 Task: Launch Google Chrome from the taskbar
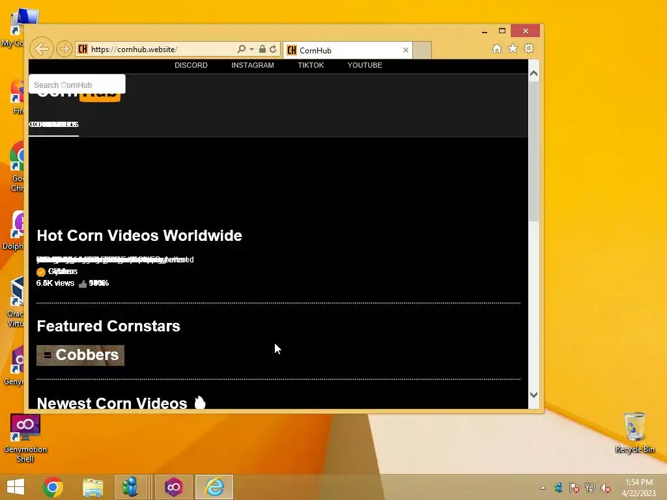coord(53,487)
